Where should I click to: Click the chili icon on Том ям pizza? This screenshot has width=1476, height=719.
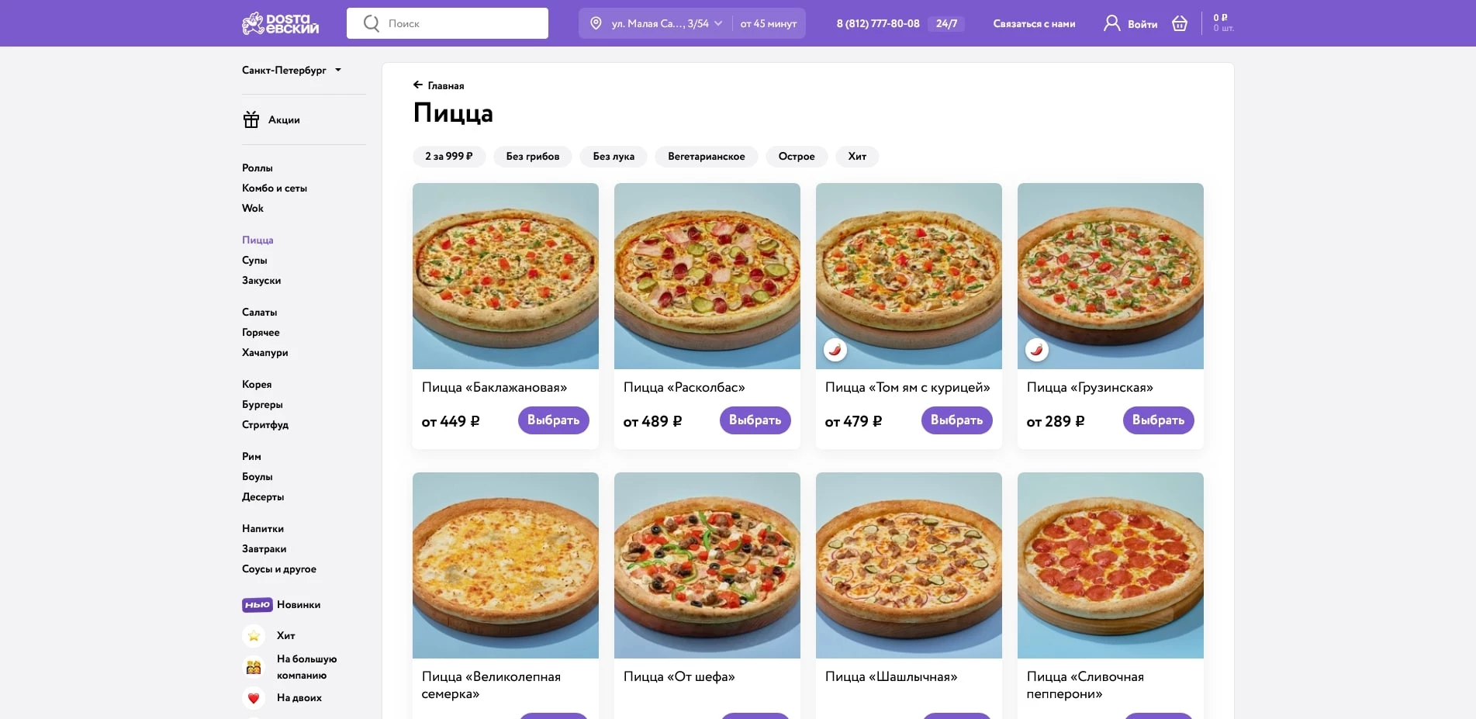[x=835, y=349]
